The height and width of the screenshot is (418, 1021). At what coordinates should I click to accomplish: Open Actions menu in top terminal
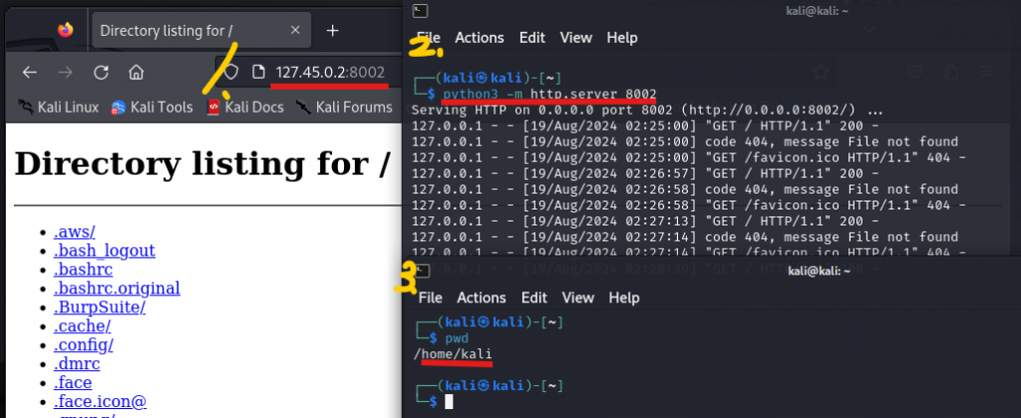tap(480, 38)
